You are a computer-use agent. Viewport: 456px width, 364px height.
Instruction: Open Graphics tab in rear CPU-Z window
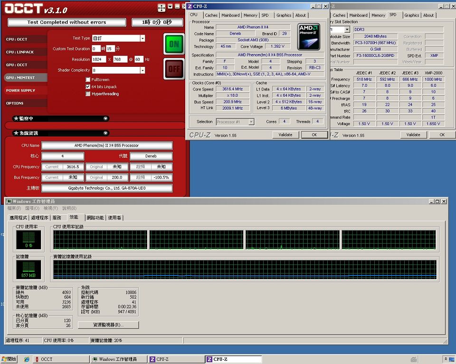pyautogui.click(x=411, y=15)
